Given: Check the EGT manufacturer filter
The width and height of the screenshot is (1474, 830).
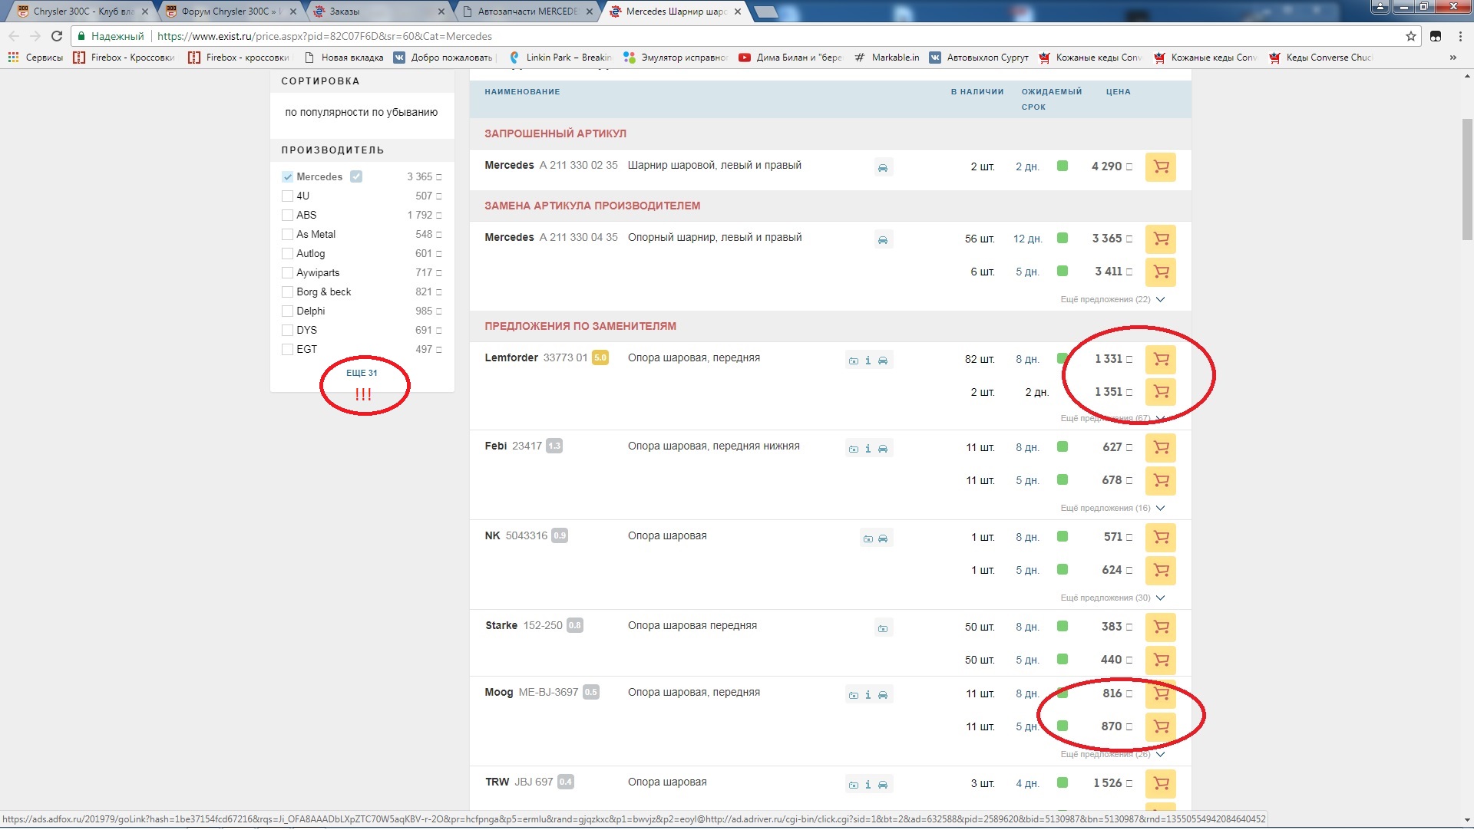Looking at the screenshot, I should click(x=287, y=349).
